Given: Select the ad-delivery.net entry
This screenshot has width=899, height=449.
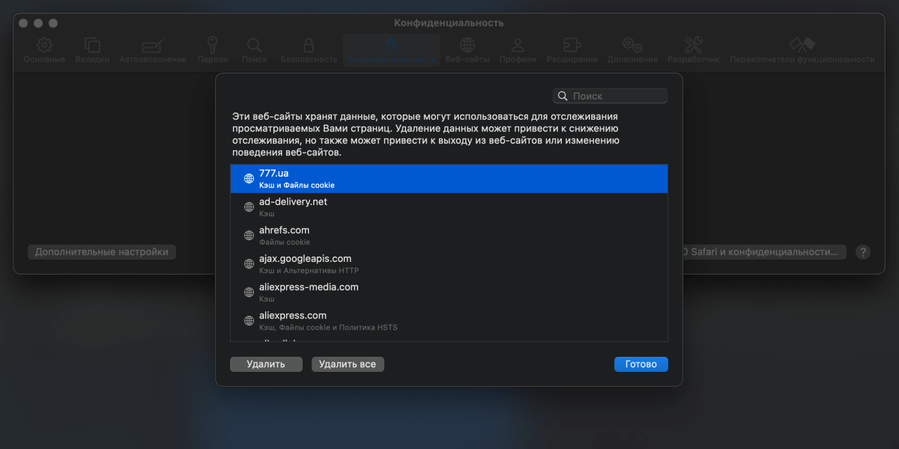Looking at the screenshot, I should click(448, 207).
